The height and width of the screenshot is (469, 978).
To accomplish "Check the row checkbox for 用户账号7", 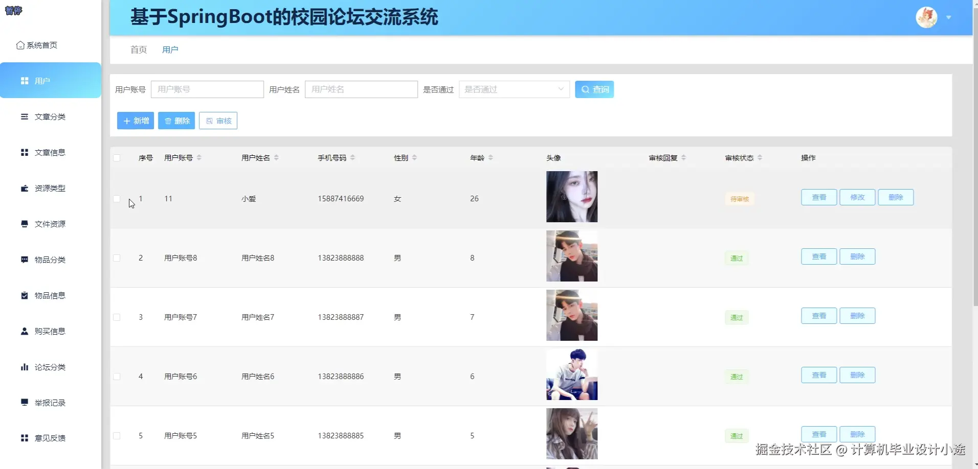I will pos(117,317).
